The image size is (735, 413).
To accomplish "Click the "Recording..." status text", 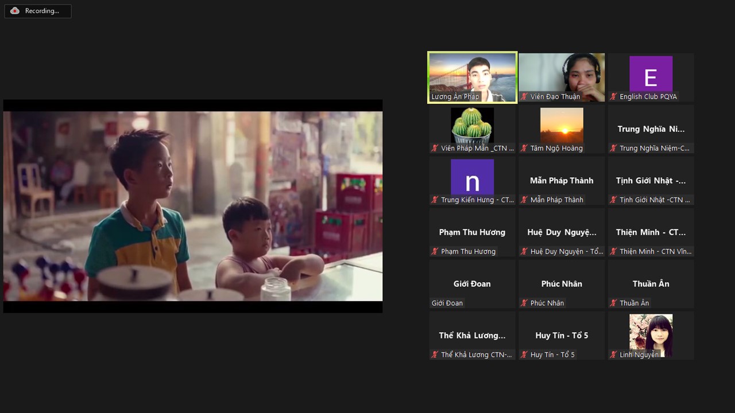I will [x=42, y=11].
